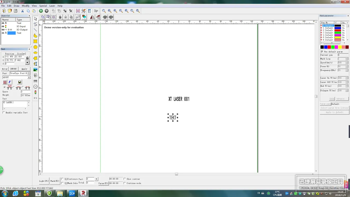Open the Draw menu
Image resolution: width=350 pixels, height=197 pixels.
16,6
